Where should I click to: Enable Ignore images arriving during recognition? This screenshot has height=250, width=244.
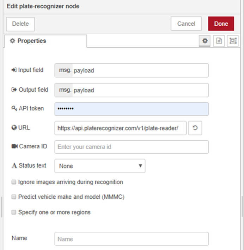tap(14, 182)
